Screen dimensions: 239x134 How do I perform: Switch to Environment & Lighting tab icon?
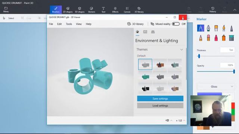137,32
